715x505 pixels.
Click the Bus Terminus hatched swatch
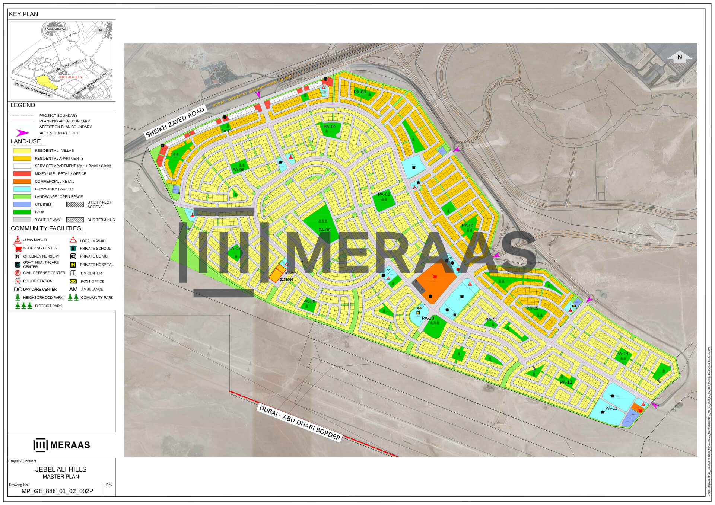pos(75,220)
